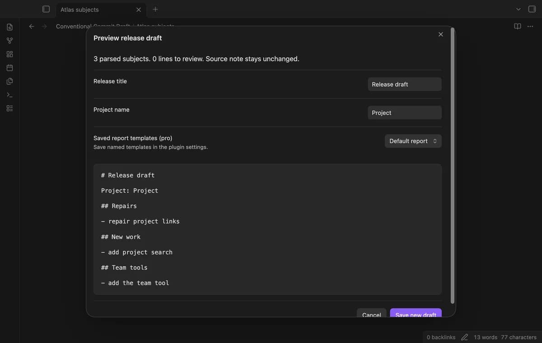The image size is (542, 343).
Task: Click the templates copy icon in ribbon
Action: [x=9, y=81]
